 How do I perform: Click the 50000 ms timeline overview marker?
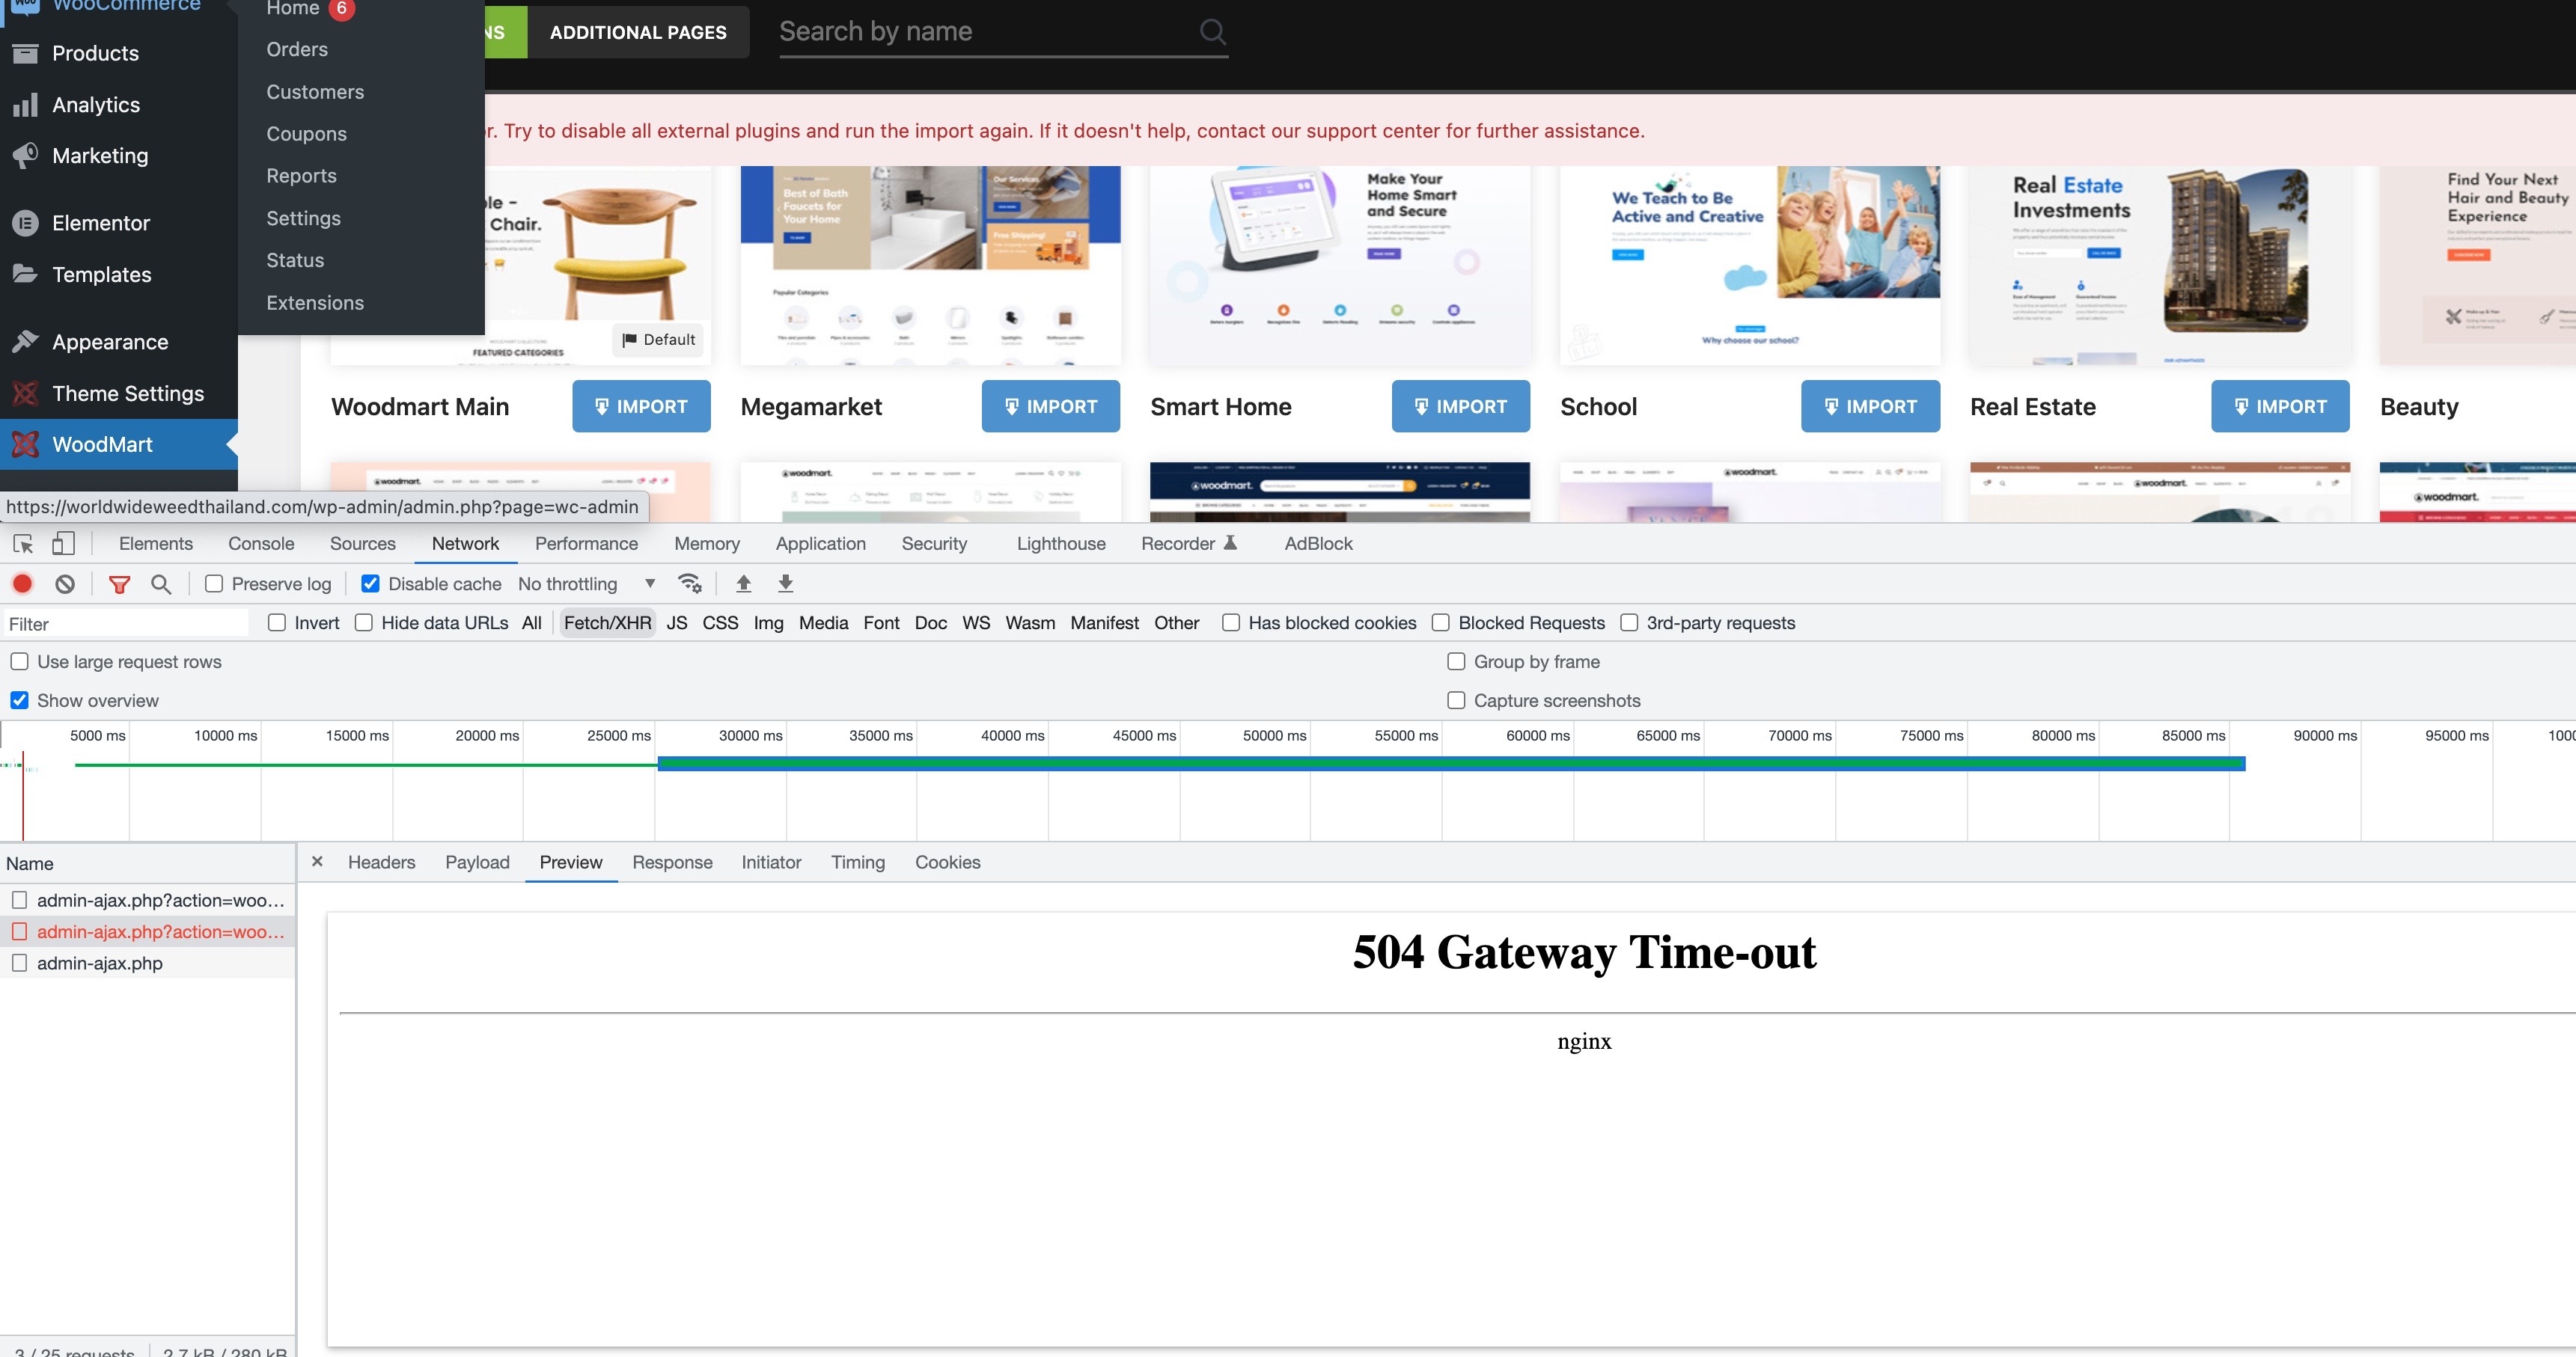[1274, 735]
